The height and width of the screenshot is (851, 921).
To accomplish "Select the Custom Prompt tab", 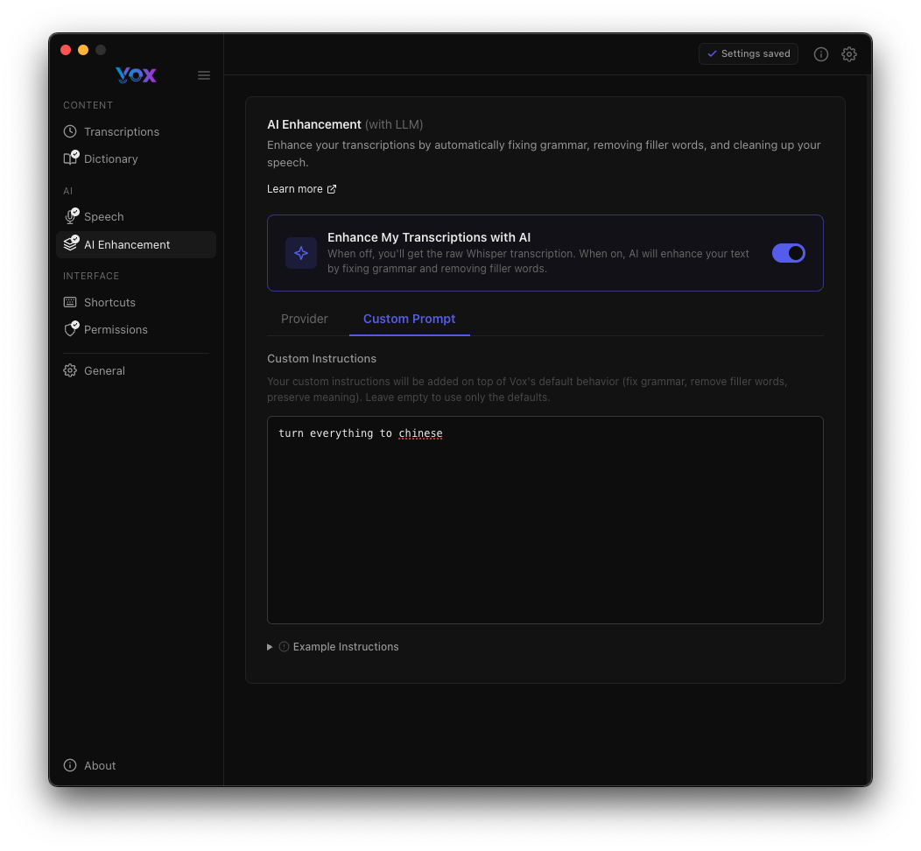I will point(409,319).
